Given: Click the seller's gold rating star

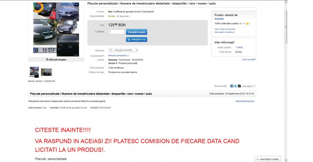Looking at the screenshot, I should point(248,23).
